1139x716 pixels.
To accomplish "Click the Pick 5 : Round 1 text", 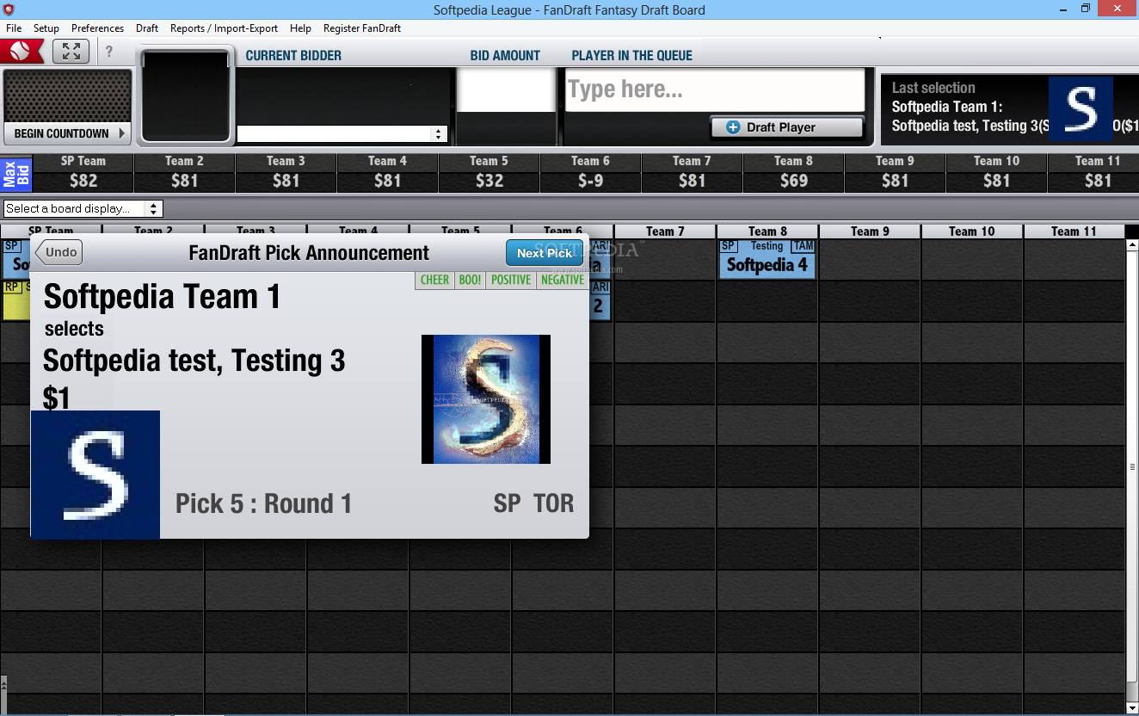I will coord(263,503).
